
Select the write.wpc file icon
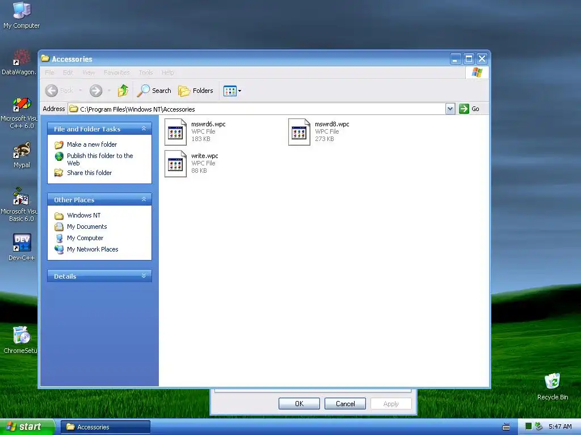tap(175, 164)
